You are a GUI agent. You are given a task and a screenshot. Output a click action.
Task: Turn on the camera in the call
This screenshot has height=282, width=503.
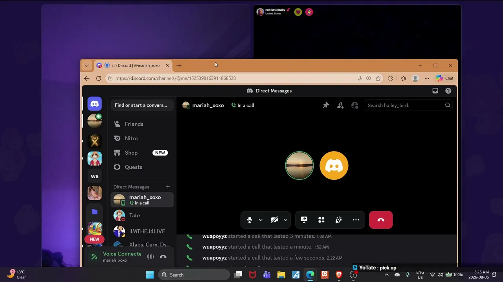tap(274, 220)
